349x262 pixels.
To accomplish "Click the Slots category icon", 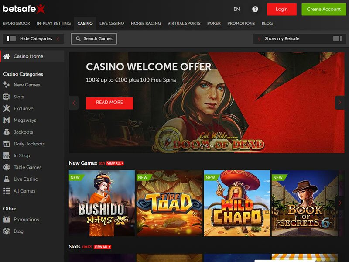I will point(7,97).
